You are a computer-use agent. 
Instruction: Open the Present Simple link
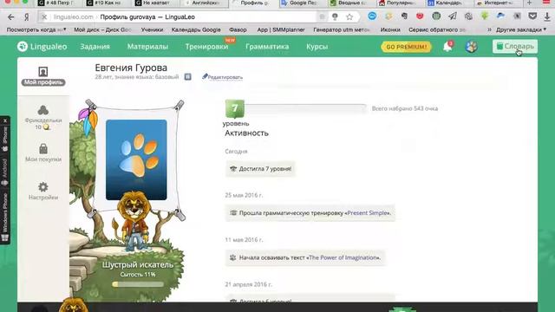pyautogui.click(x=368, y=213)
